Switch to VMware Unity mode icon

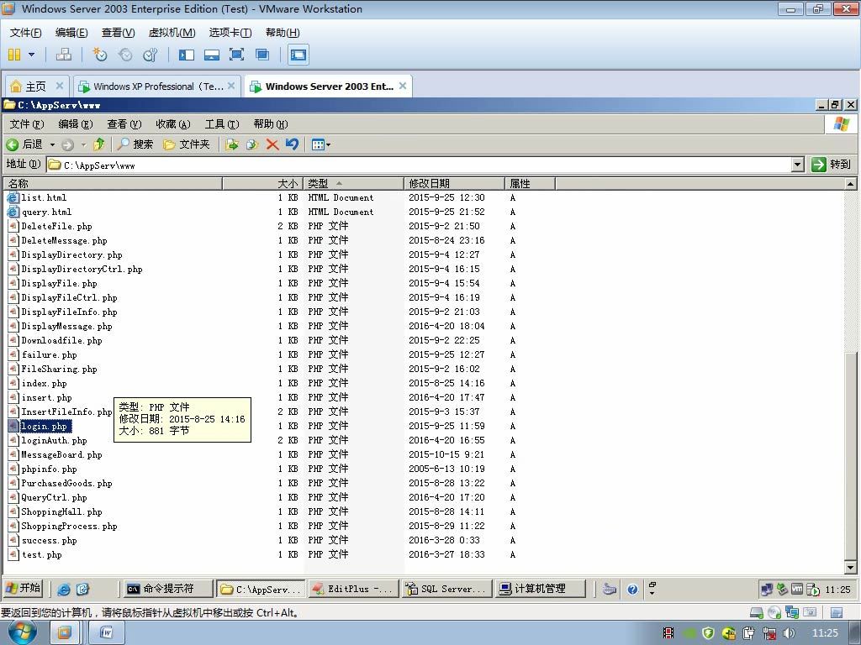pyautogui.click(x=262, y=55)
